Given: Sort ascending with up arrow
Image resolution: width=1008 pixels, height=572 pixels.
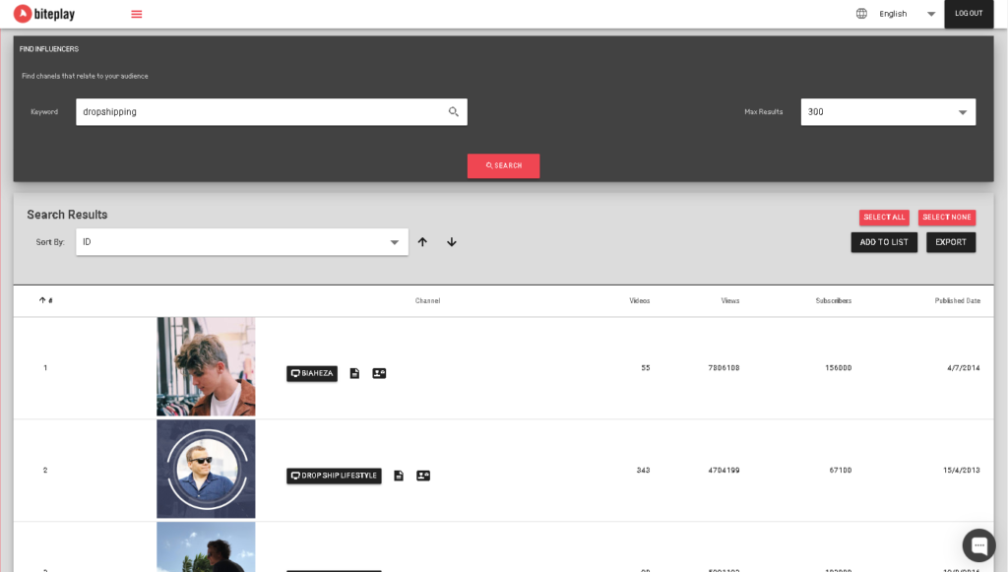Looking at the screenshot, I should tap(422, 242).
